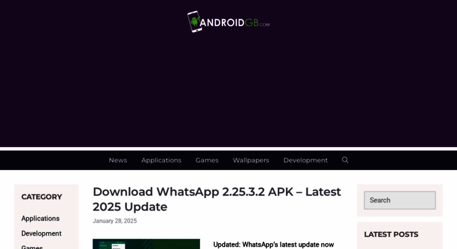Open the WhatsApp 2.25.3.2 APK article title

(x=217, y=199)
